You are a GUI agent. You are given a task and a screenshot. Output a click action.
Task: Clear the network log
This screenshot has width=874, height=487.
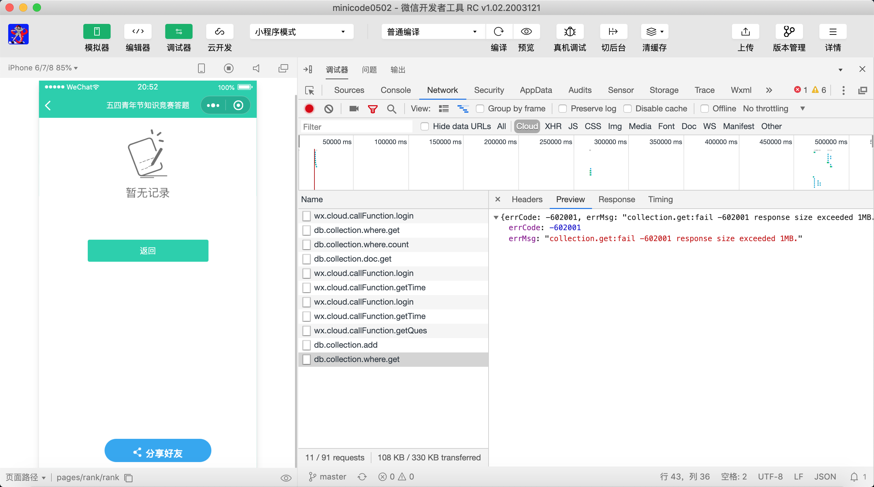pos(328,109)
